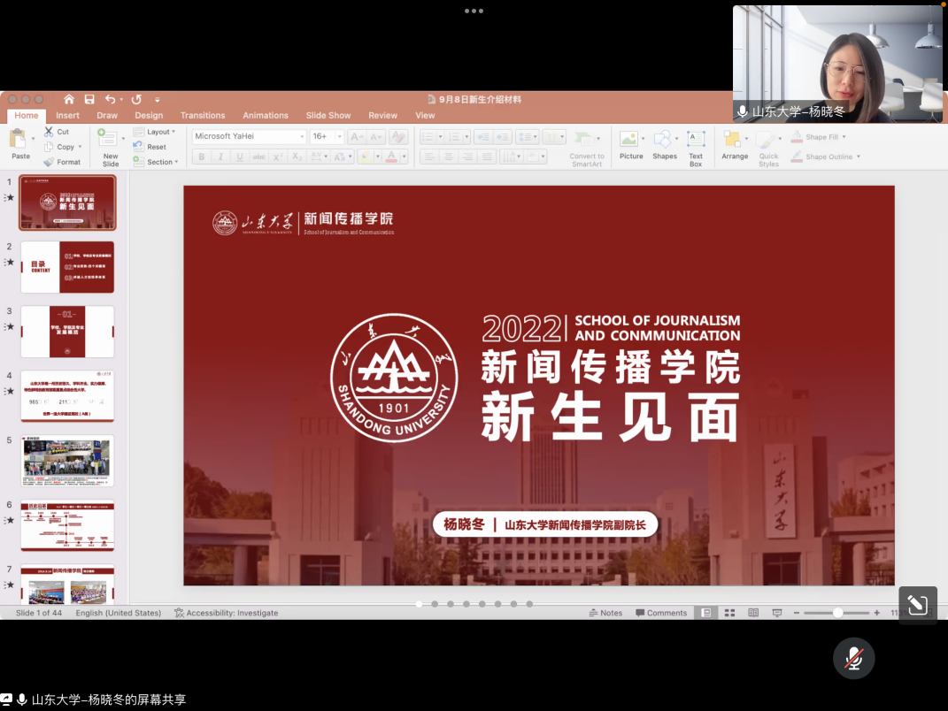
Task: Click the Reset button
Action: click(156, 147)
